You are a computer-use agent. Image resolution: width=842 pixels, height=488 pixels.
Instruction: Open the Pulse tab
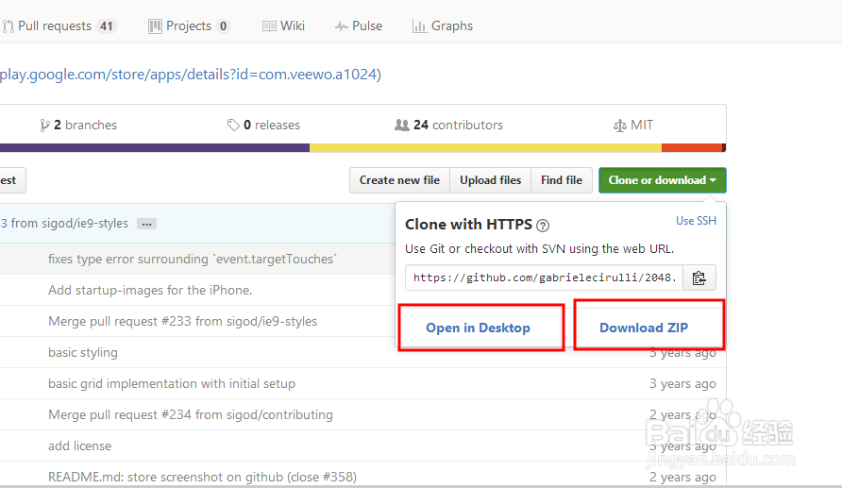[358, 25]
